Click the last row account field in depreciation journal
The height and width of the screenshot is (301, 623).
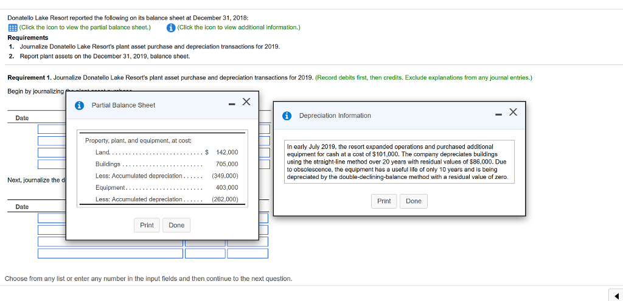[111, 254]
